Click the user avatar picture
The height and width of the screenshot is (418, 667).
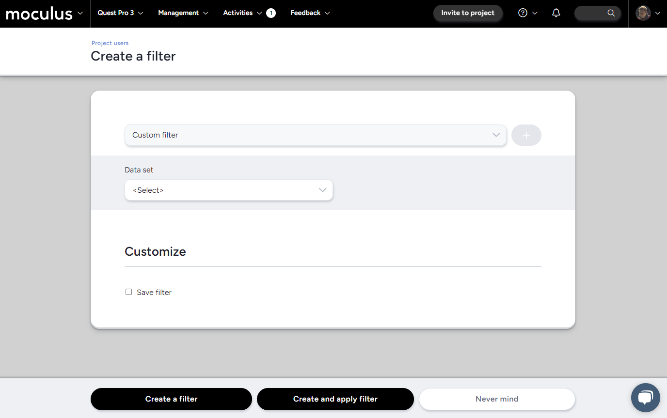[643, 13]
